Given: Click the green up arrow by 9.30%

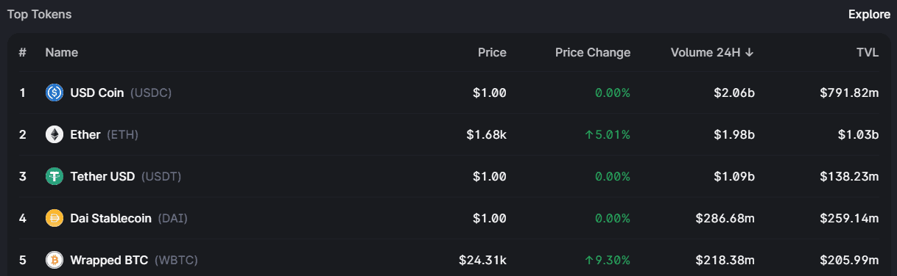Looking at the screenshot, I should click(x=589, y=260).
